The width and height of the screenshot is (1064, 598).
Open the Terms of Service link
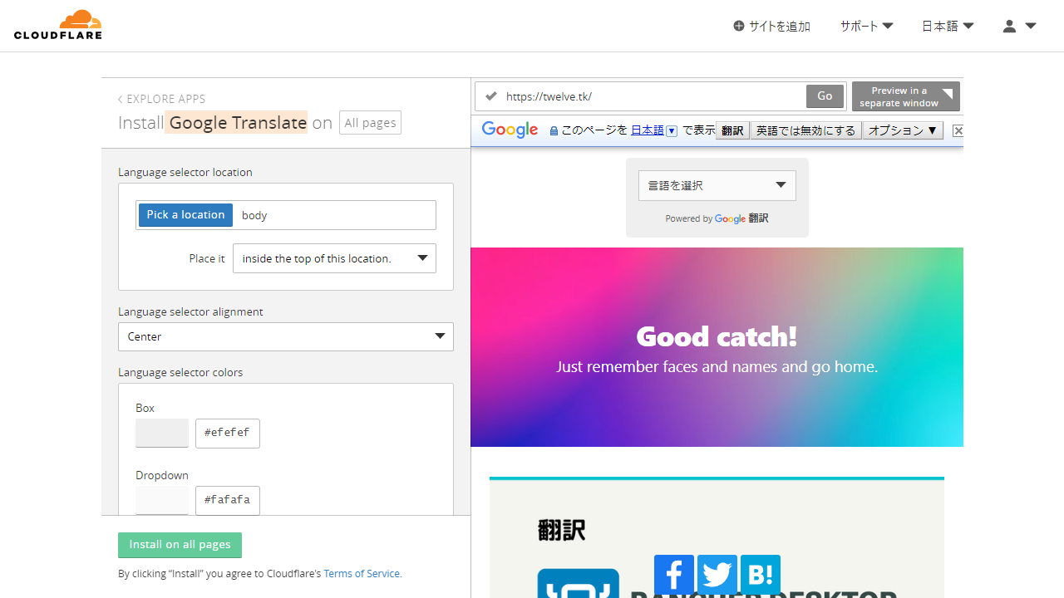tap(362, 574)
